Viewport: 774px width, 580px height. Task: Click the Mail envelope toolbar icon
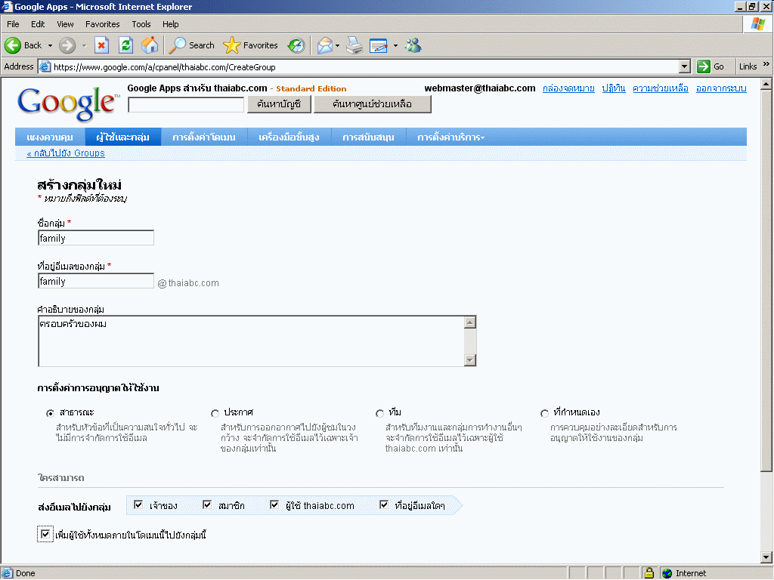pos(324,45)
